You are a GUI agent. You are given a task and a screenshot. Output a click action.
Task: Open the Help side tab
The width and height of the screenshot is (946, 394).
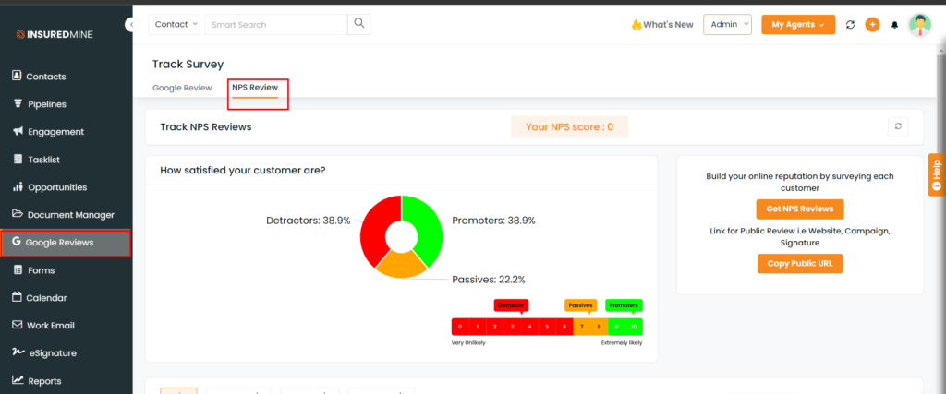click(x=936, y=174)
